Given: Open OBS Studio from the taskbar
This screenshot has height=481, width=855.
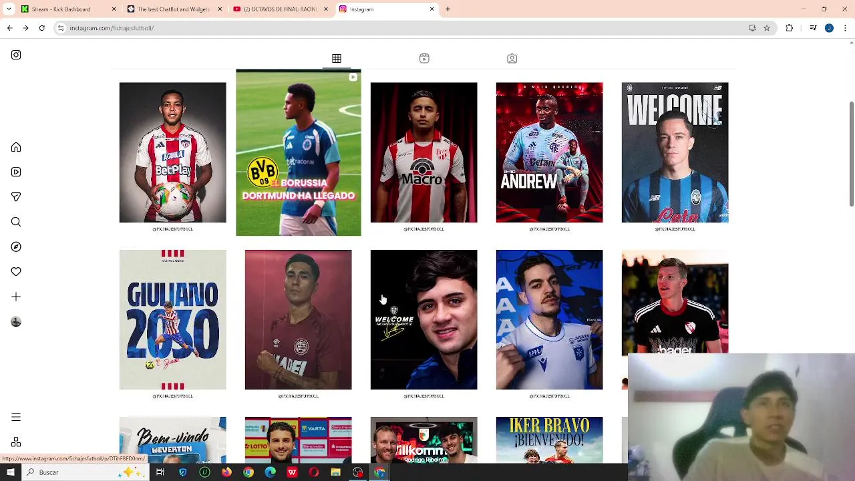Looking at the screenshot, I should click(x=358, y=472).
